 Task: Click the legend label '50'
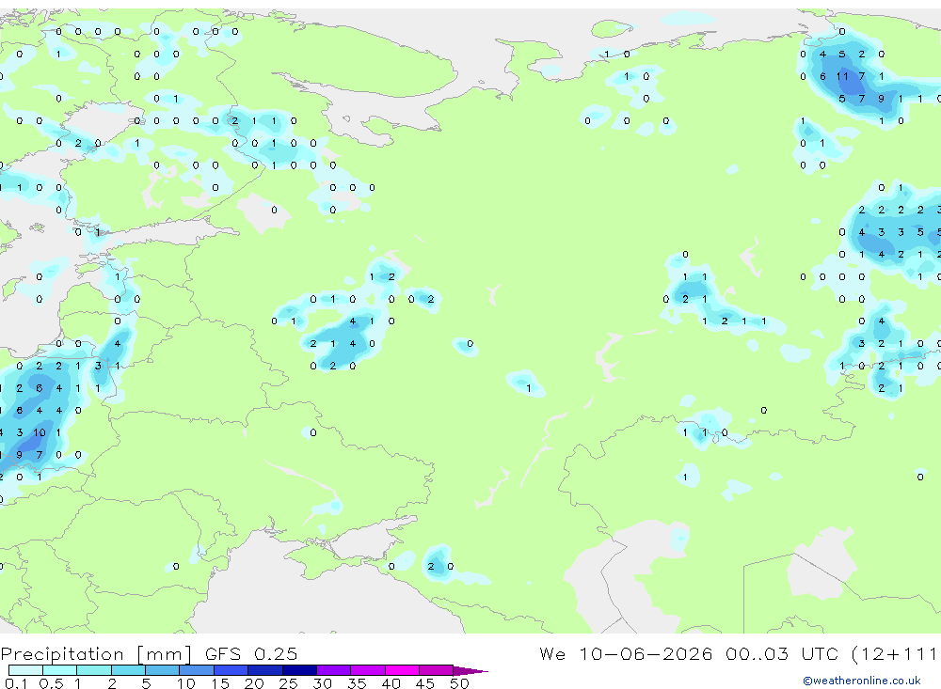point(459,683)
